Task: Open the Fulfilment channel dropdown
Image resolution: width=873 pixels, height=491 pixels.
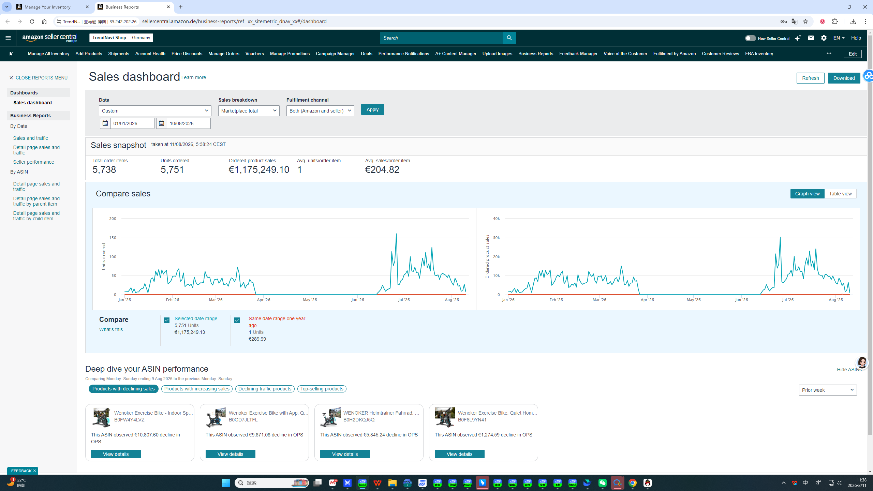Action: [320, 111]
